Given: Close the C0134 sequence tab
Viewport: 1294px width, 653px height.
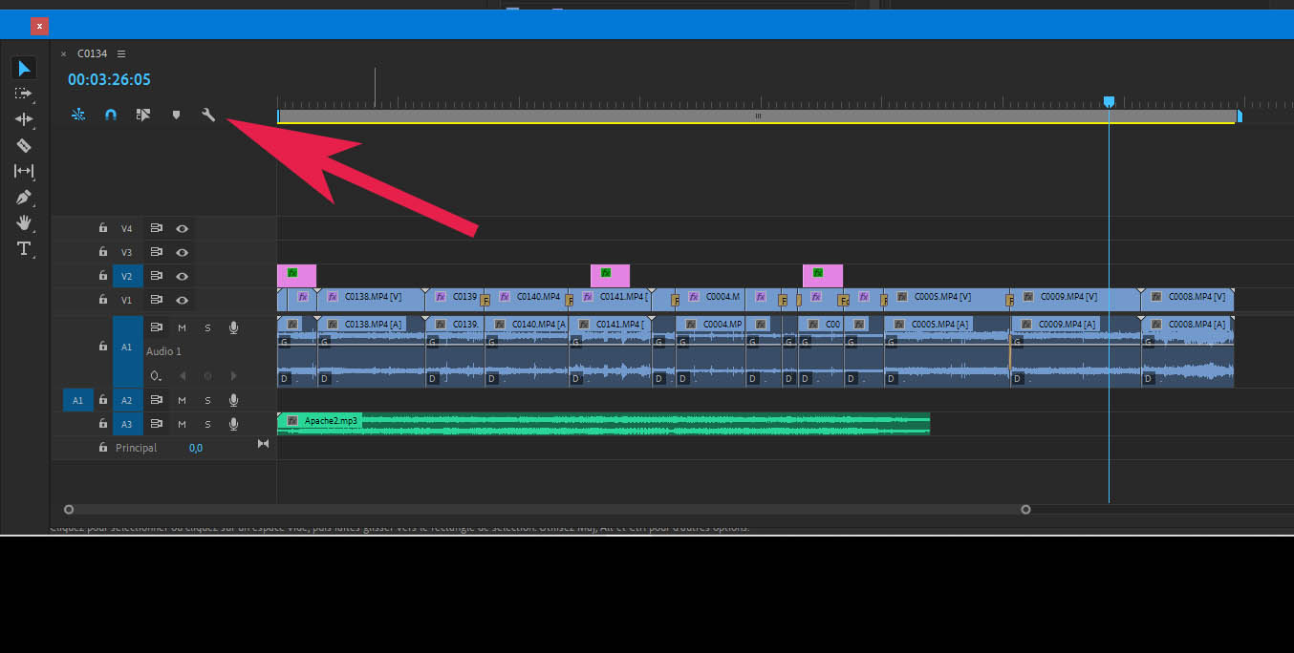Looking at the screenshot, I should tap(64, 54).
